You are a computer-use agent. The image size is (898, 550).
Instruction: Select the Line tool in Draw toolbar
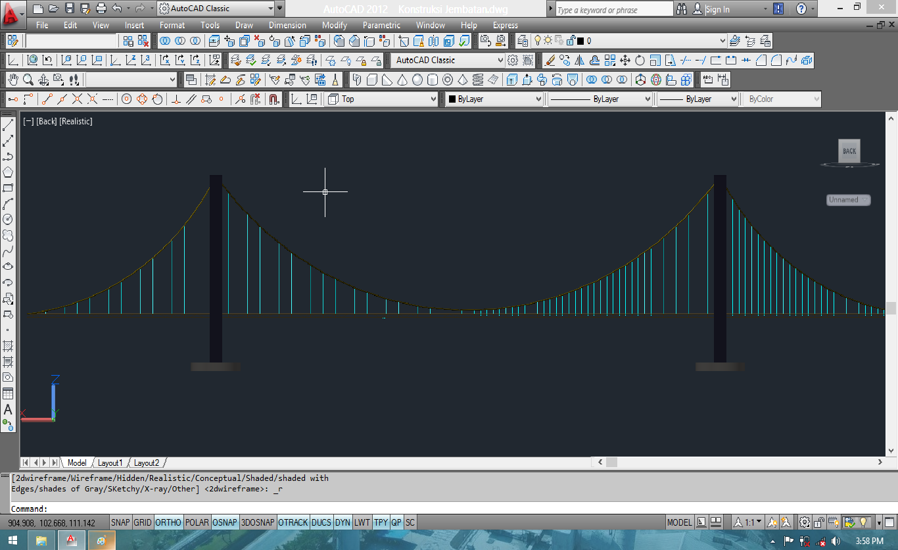pos(8,125)
